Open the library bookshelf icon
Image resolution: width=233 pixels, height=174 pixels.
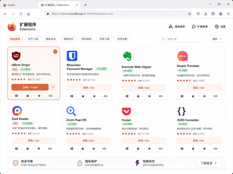point(213,14)
